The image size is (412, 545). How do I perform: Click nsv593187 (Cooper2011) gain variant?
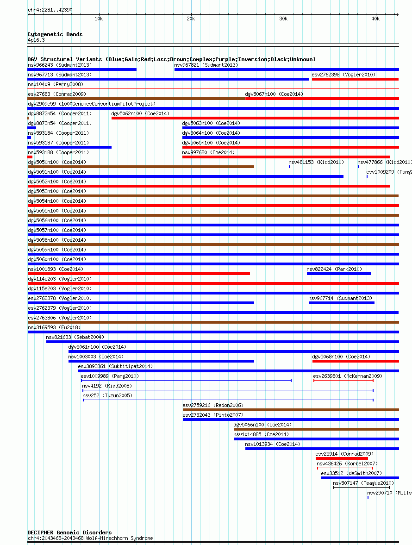click(x=69, y=147)
